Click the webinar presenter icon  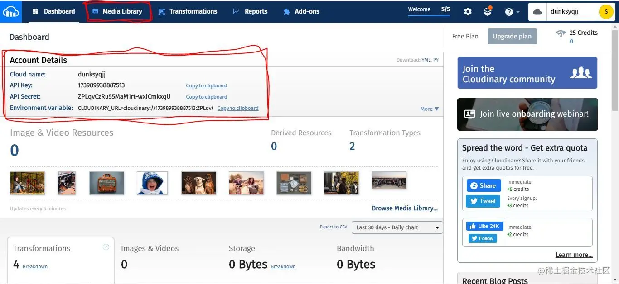469,114
